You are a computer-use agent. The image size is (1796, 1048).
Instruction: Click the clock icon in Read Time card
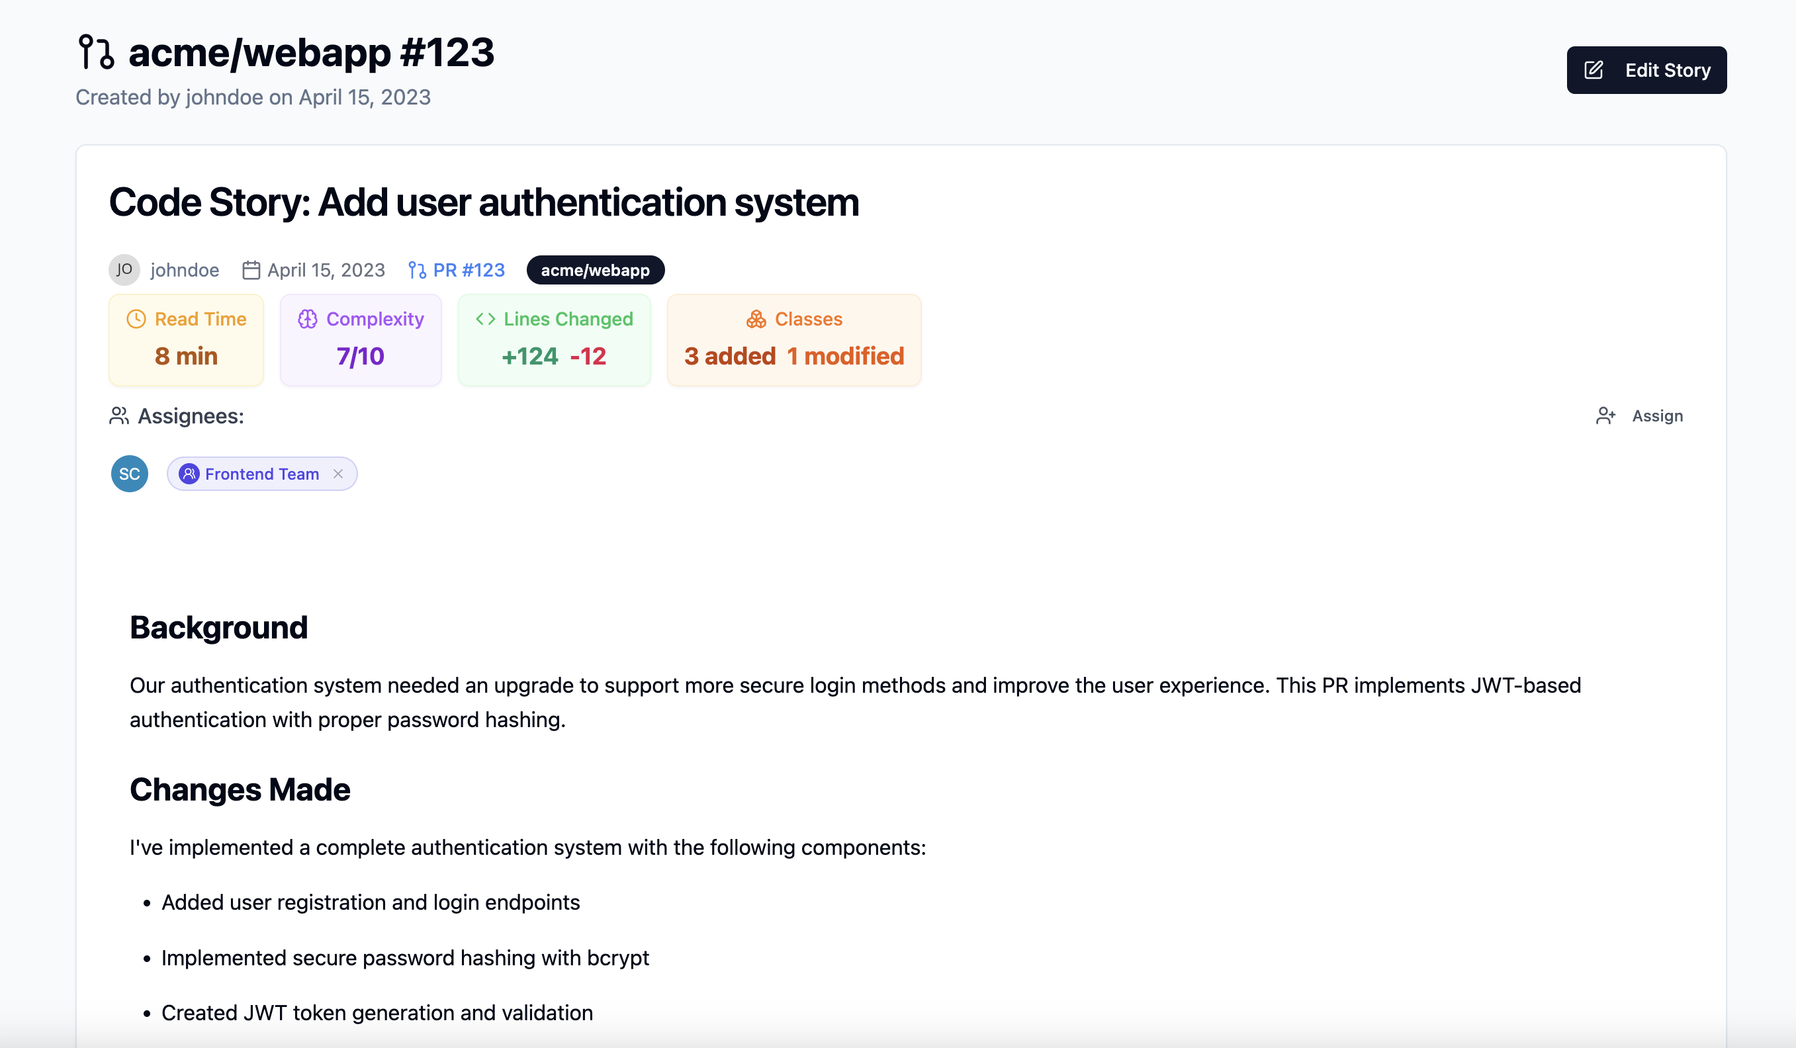[x=136, y=319]
